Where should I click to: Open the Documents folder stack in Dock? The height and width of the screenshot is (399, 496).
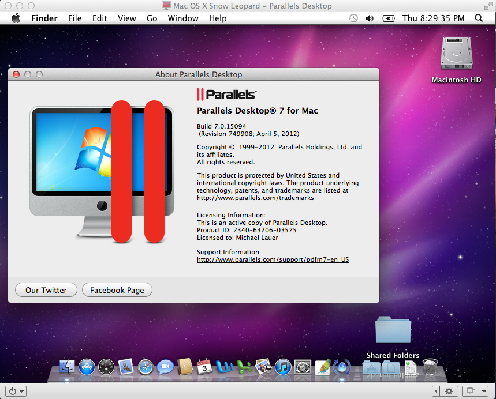click(x=391, y=368)
